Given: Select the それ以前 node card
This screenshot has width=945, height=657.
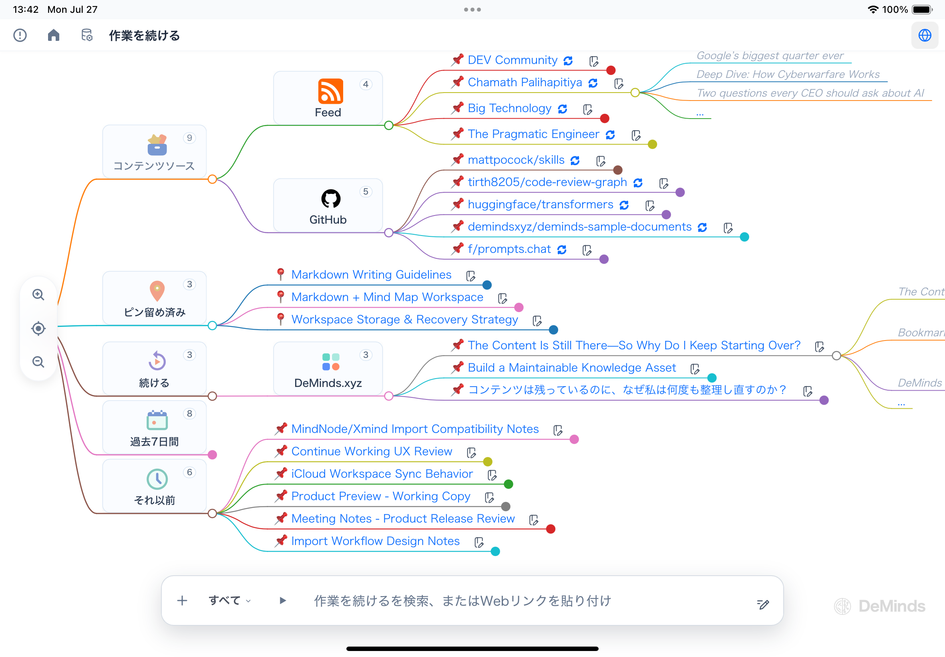Looking at the screenshot, I should point(154,486).
